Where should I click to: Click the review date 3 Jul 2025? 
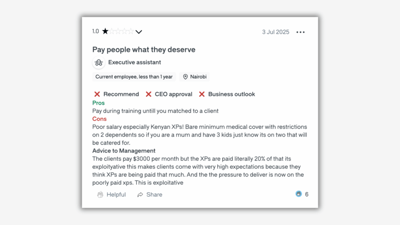[275, 32]
